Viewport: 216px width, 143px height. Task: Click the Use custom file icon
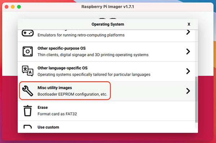coord(28,127)
